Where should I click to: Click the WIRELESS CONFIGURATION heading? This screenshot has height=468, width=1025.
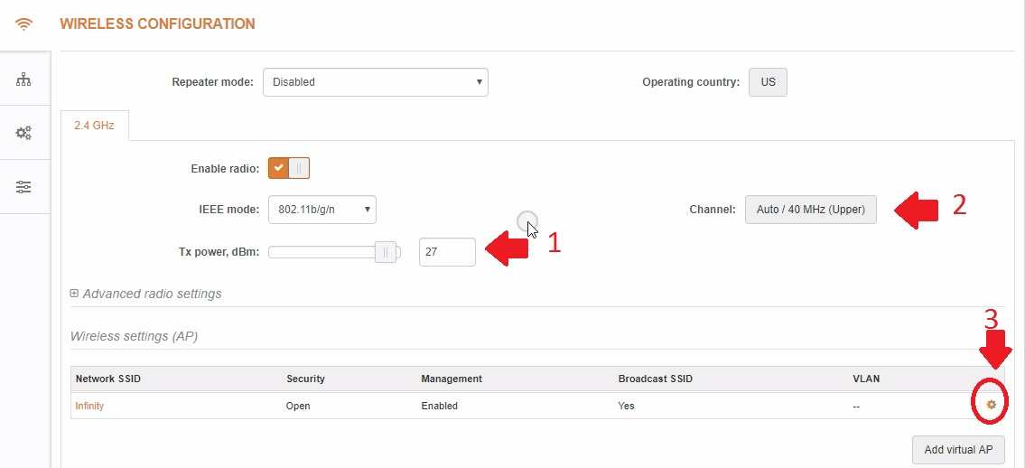[157, 24]
